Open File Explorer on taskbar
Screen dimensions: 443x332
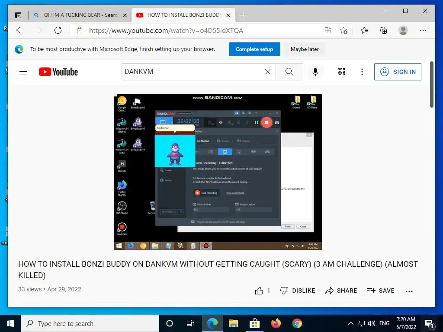233,323
